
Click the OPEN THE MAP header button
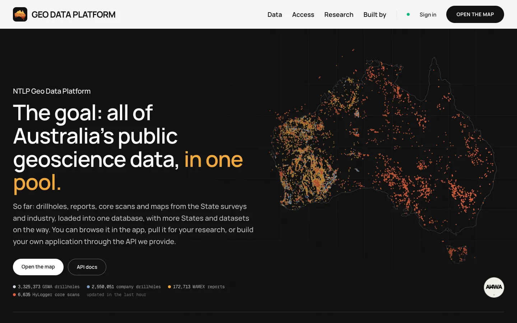pos(475,14)
